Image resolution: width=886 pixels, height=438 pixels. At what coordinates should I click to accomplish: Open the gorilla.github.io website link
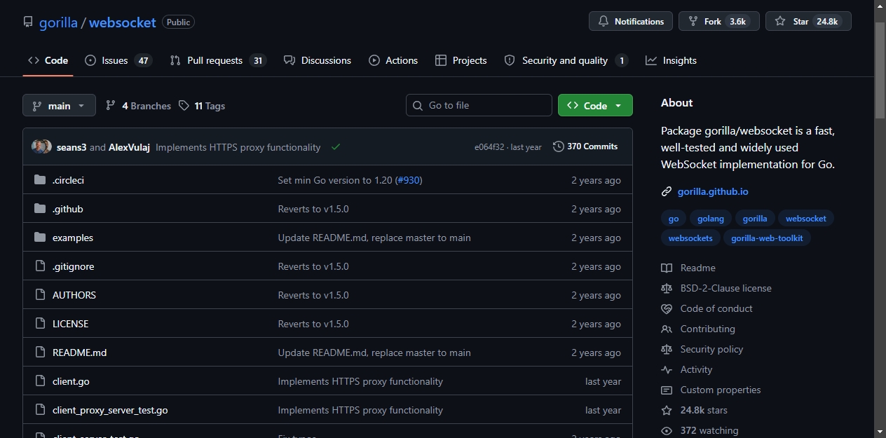click(713, 191)
